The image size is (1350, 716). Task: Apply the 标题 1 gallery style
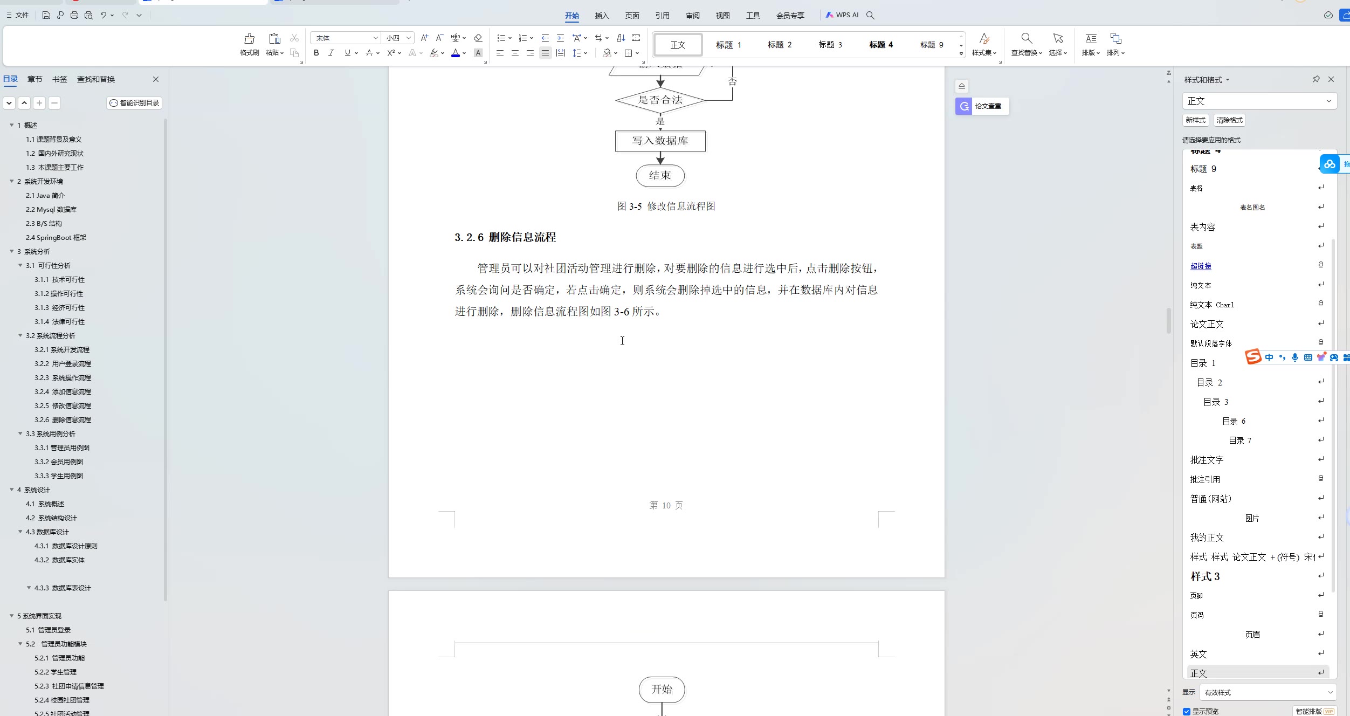[728, 45]
